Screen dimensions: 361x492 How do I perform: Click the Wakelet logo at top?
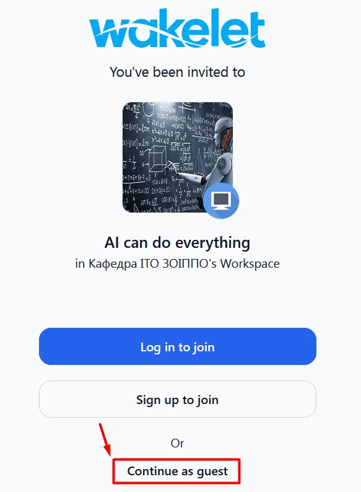coord(178,29)
